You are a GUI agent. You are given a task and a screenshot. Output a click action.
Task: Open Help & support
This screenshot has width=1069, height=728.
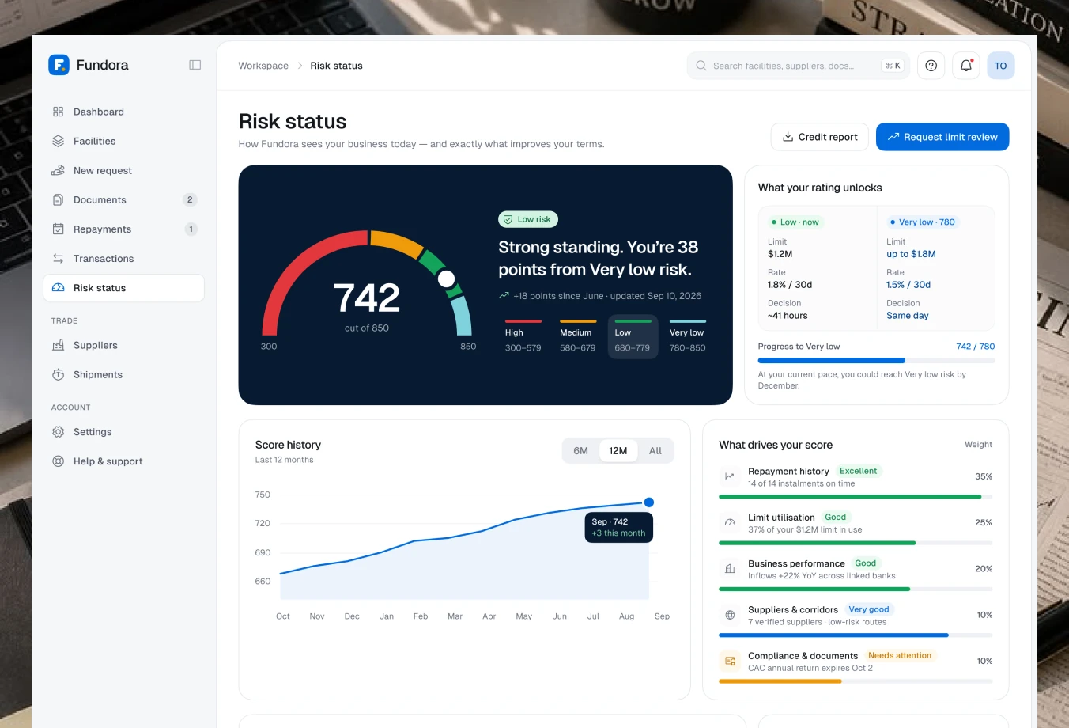click(x=123, y=461)
